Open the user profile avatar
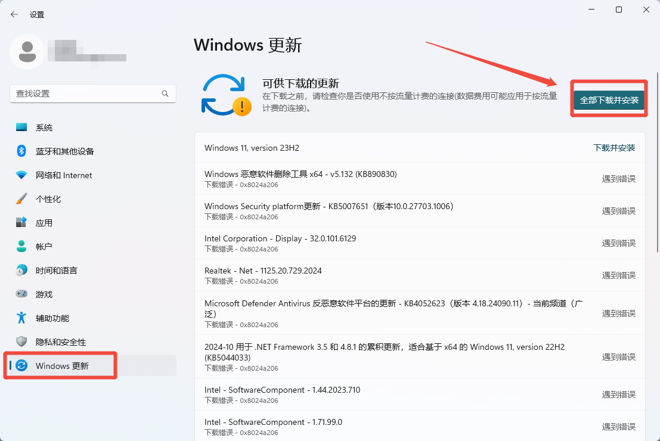Viewport: 660px width, 441px height. [27, 52]
